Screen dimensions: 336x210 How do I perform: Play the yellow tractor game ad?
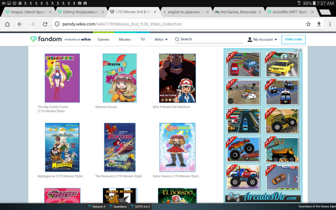click(x=282, y=121)
